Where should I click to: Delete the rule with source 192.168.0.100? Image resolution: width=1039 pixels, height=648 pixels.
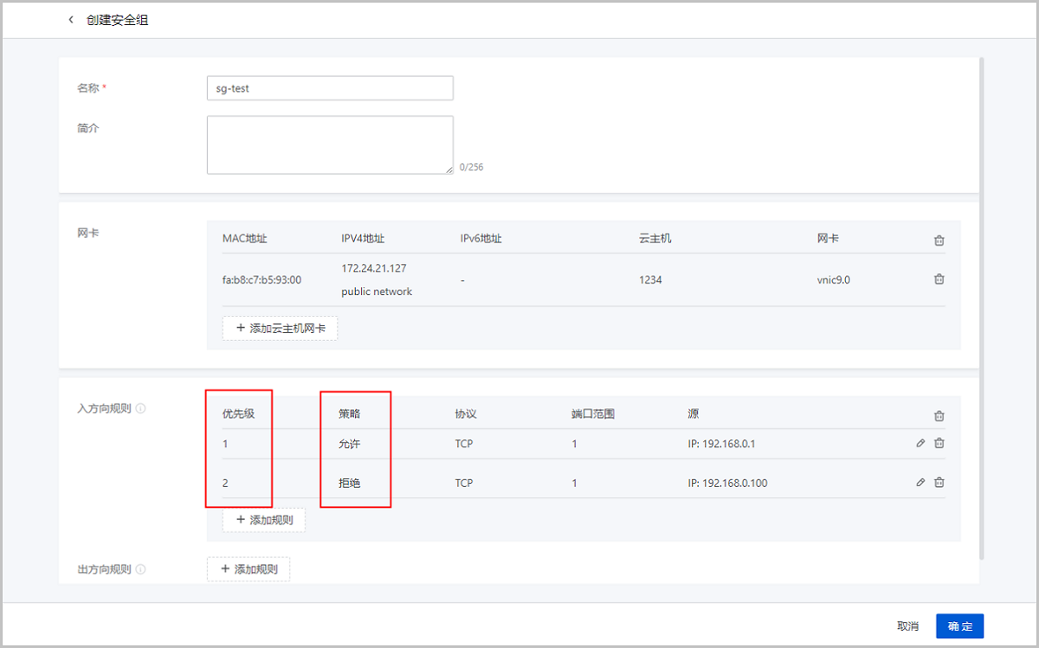pos(939,483)
